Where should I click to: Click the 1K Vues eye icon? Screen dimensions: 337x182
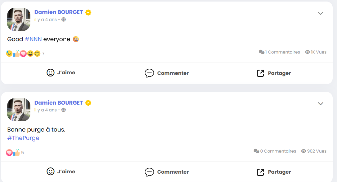point(308,52)
